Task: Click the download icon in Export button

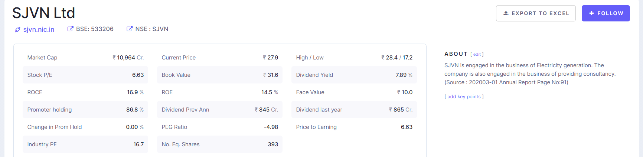Action: (506, 13)
